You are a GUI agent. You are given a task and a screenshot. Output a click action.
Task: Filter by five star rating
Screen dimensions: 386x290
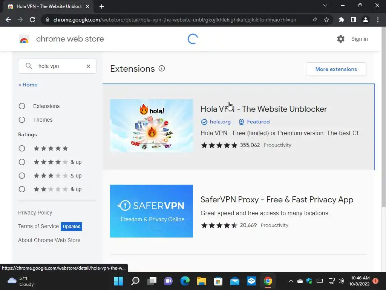pyautogui.click(x=22, y=148)
